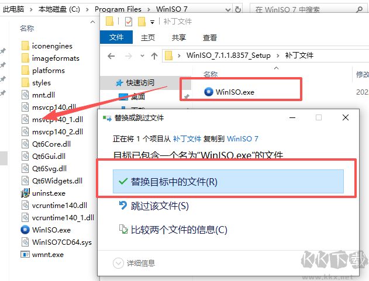Expand chevron after WinISO_7.1.1.8357_Setup in breadcrumb
The width and height of the screenshot is (369, 281).
pos(278,55)
